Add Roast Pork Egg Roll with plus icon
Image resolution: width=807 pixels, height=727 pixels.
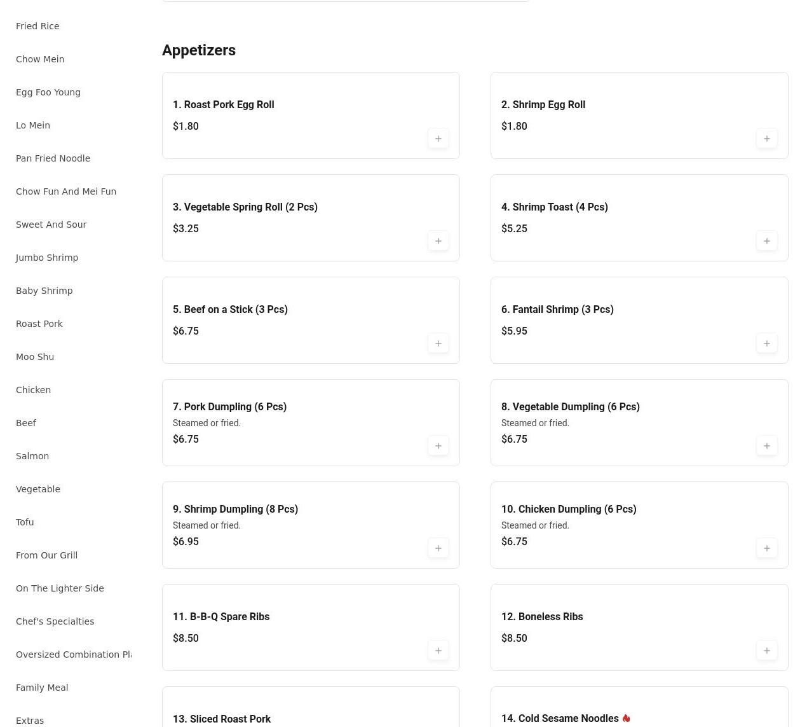(438, 139)
